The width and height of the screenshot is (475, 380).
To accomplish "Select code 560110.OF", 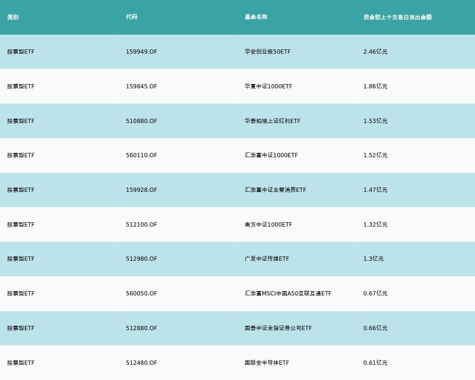I will click(x=142, y=155).
